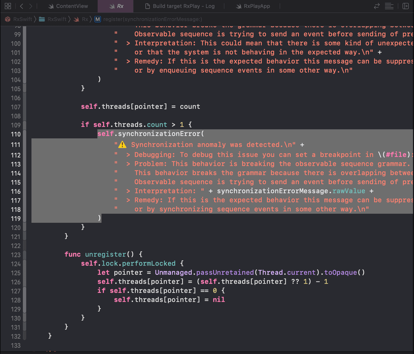The width and height of the screenshot is (414, 354).
Task: Place cursor on 'func unregister()' text
Action: click(99, 255)
